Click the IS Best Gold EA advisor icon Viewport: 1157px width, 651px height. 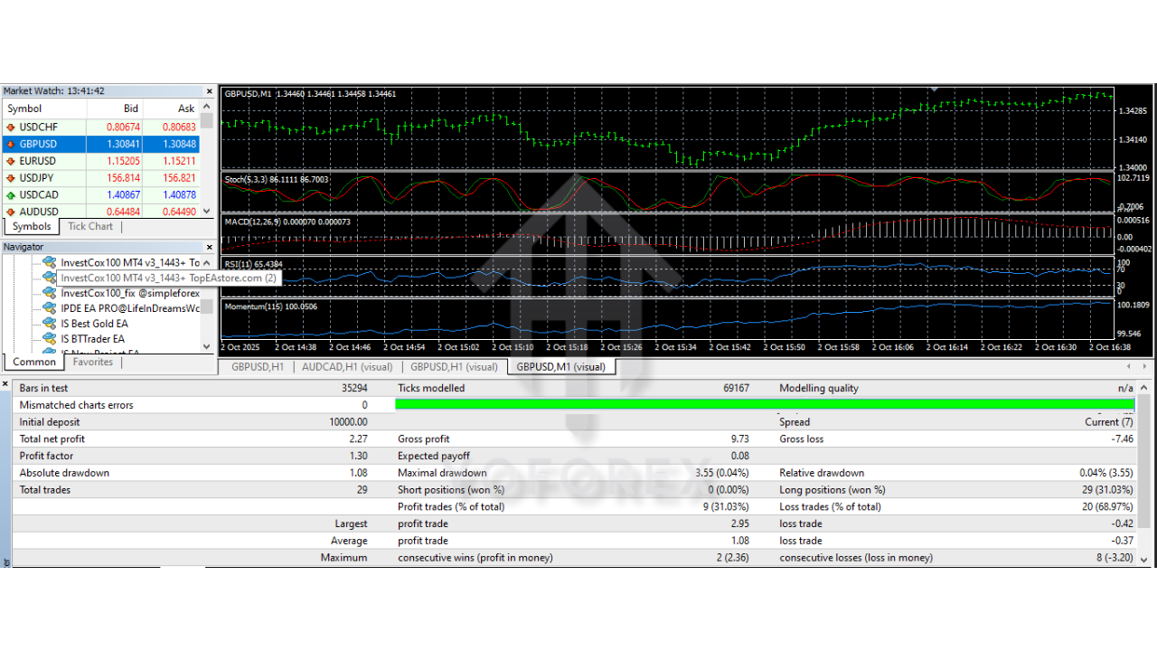(50, 323)
